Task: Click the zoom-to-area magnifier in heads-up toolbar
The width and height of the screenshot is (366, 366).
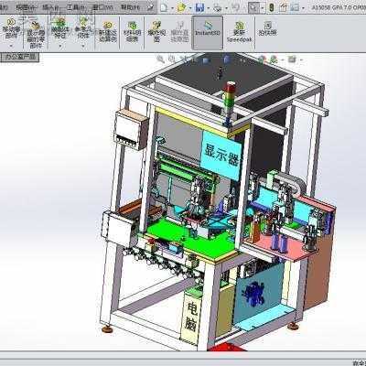Action: pyautogui.click(x=172, y=59)
